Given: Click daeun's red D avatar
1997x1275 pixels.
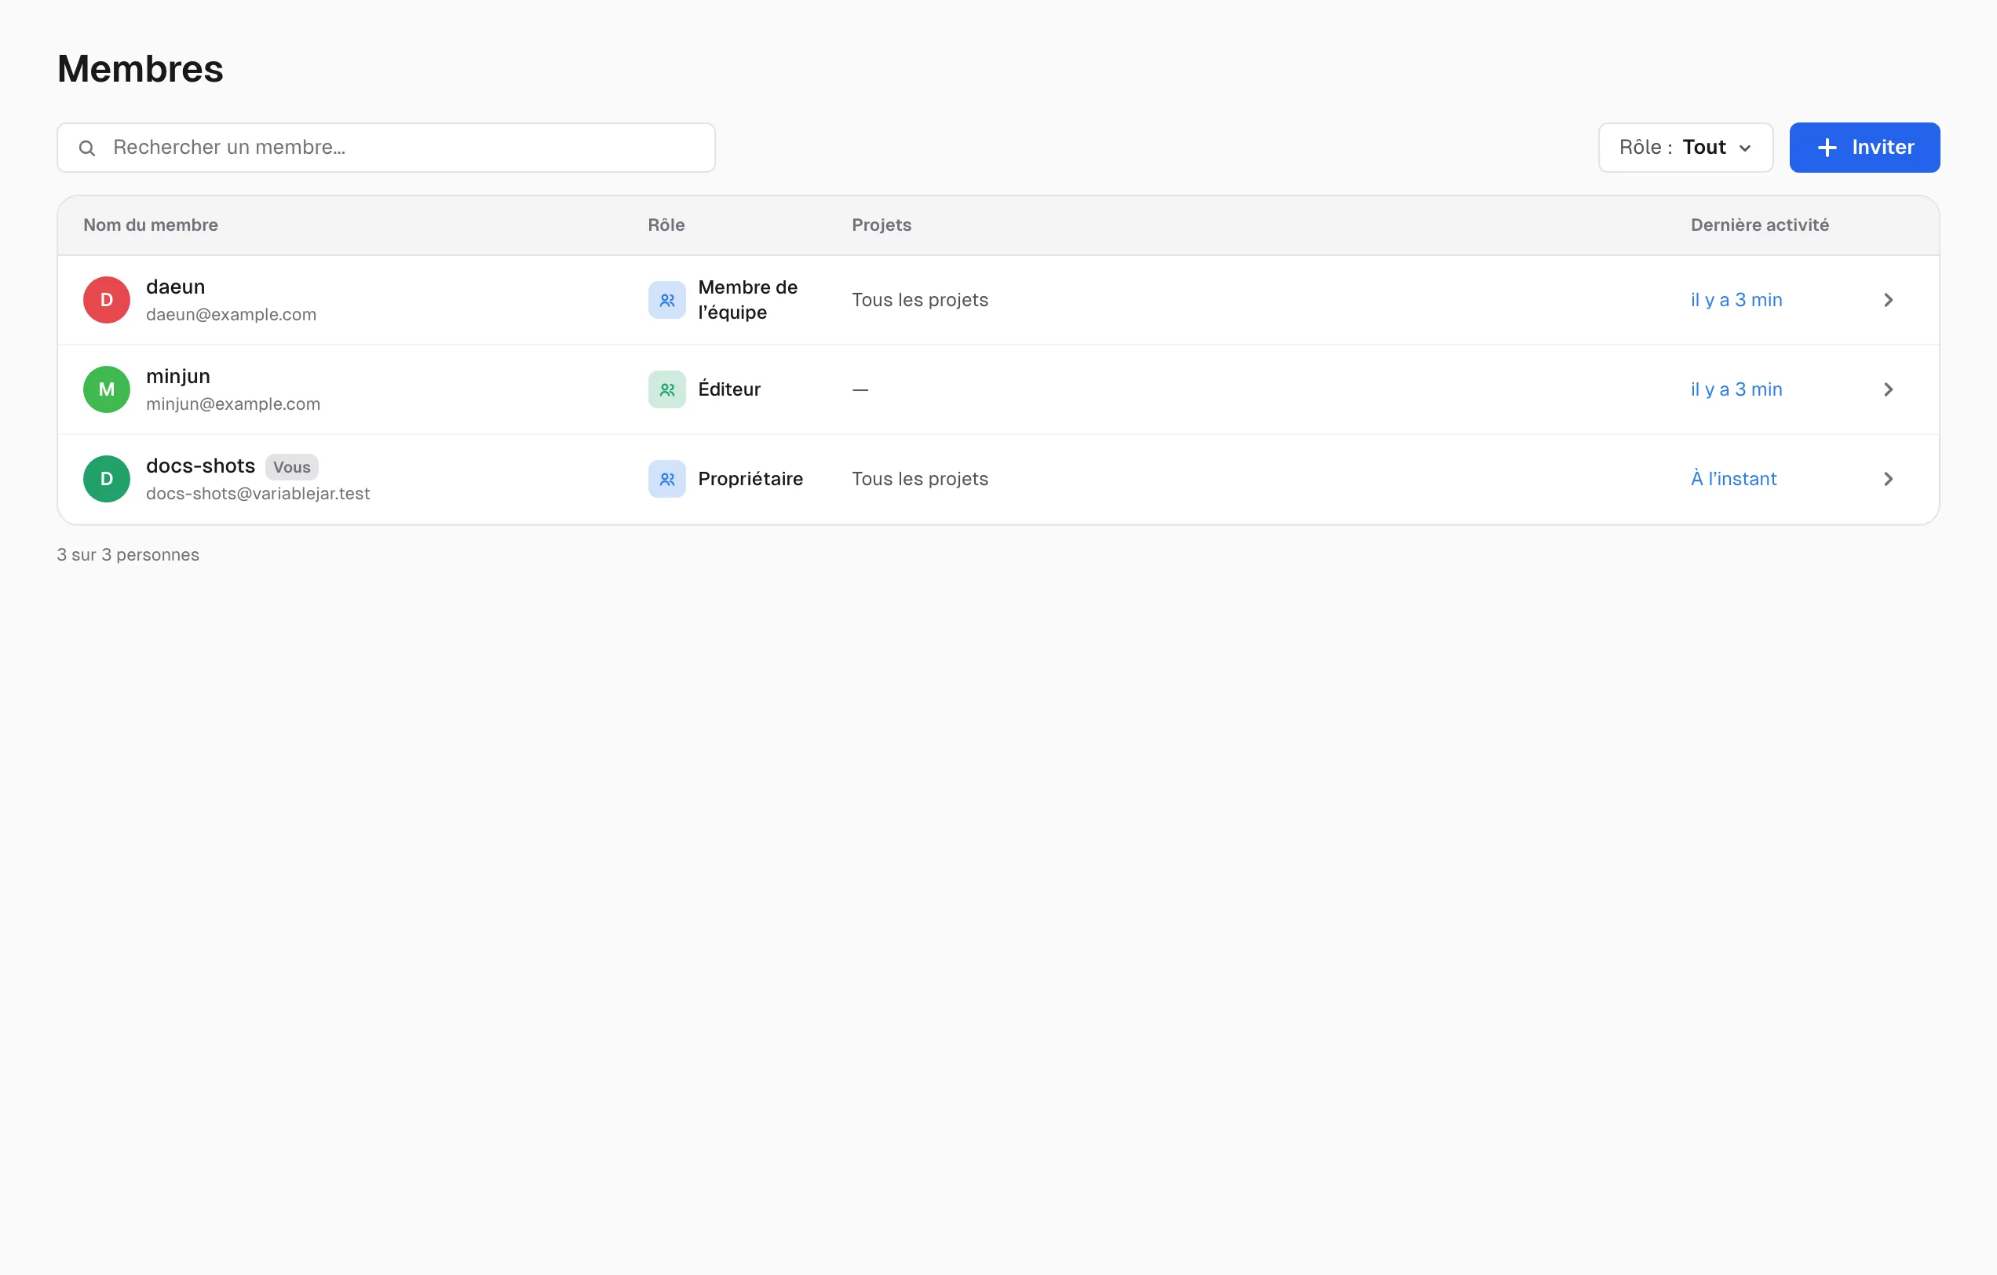Looking at the screenshot, I should 106,299.
